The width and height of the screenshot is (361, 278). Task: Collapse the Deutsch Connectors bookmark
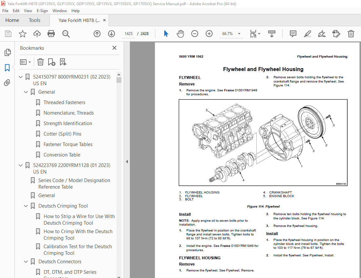tap(26, 262)
